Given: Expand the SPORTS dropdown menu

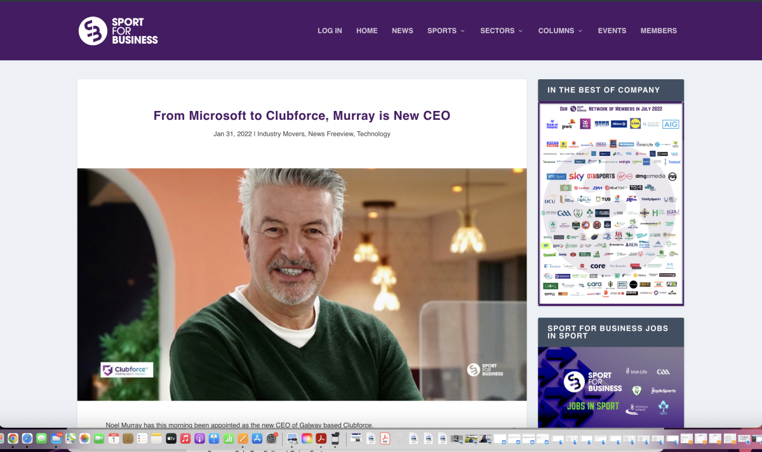Looking at the screenshot, I should (446, 30).
